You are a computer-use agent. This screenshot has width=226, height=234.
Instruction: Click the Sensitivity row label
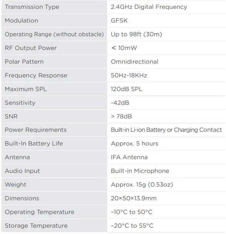pos(20,103)
